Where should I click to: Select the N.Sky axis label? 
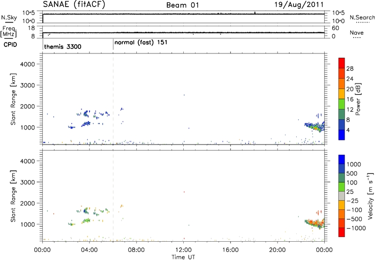point(9,17)
